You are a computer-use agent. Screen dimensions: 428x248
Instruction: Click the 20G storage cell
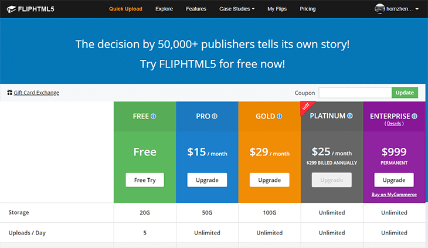(x=145, y=213)
